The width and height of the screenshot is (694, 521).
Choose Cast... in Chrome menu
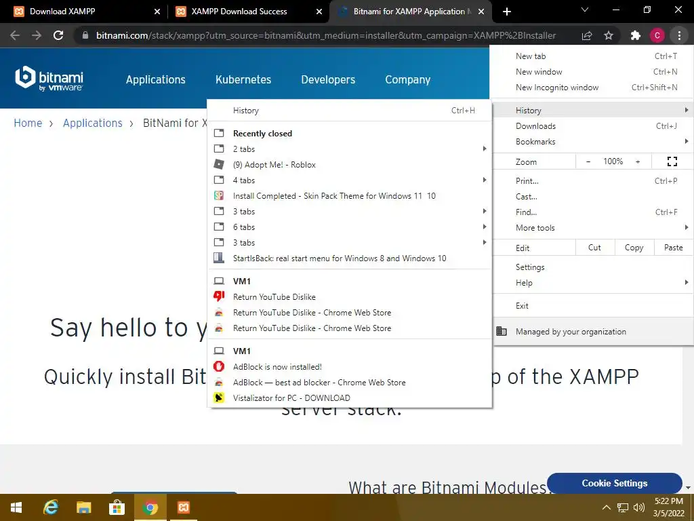point(593,197)
